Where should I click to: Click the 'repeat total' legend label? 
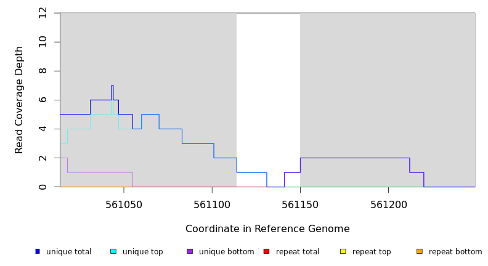pos(298,252)
